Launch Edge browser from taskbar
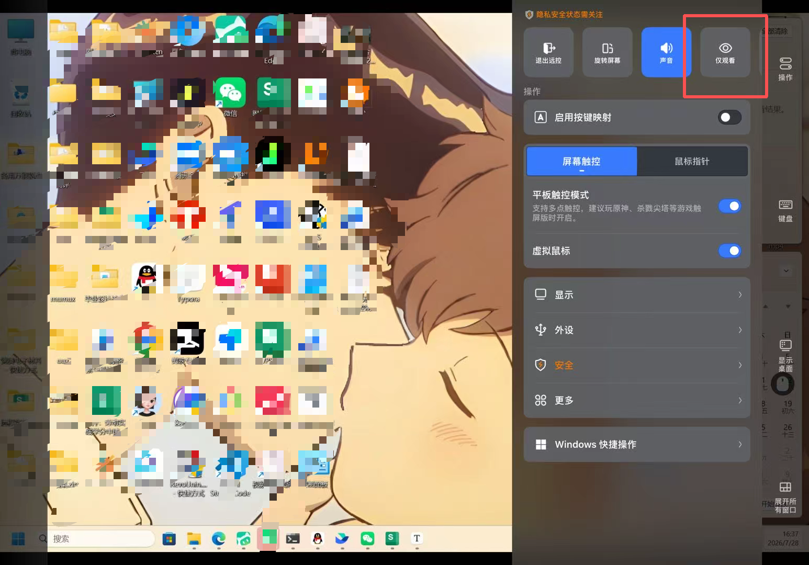The image size is (809, 565). [x=219, y=538]
